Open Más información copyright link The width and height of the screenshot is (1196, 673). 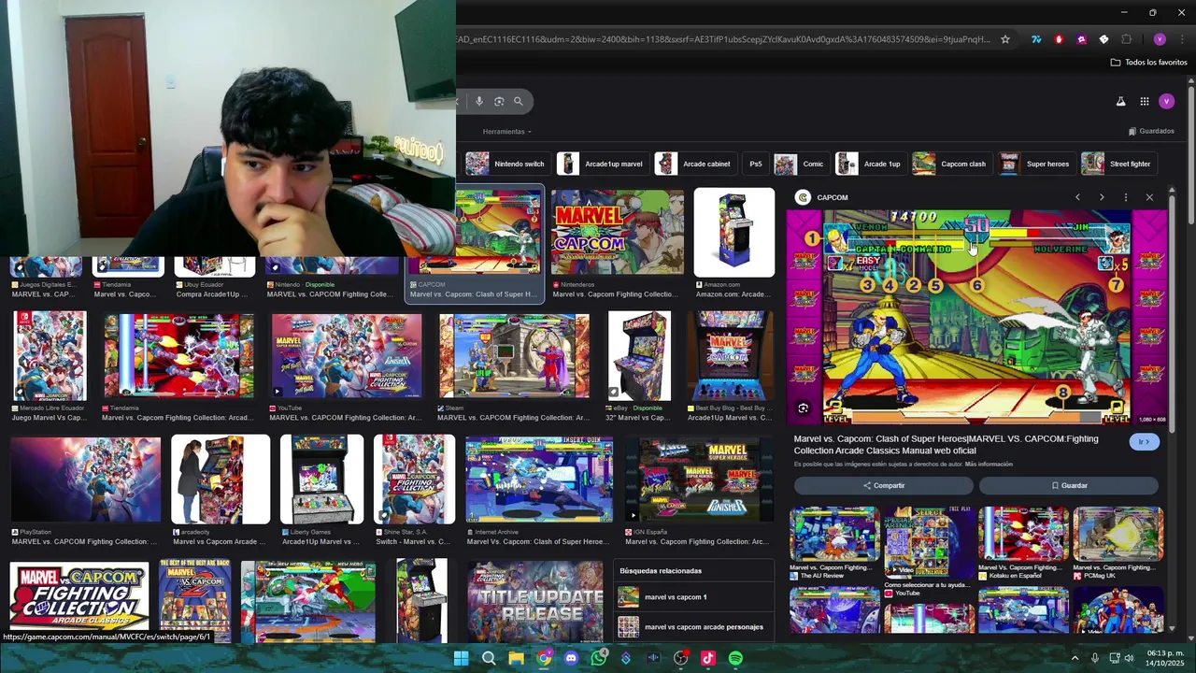click(989, 465)
